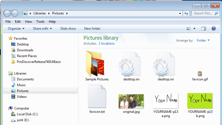Open the Edit menu
Viewport: 222px width, 125px height.
pyautogui.click(x=18, y=22)
